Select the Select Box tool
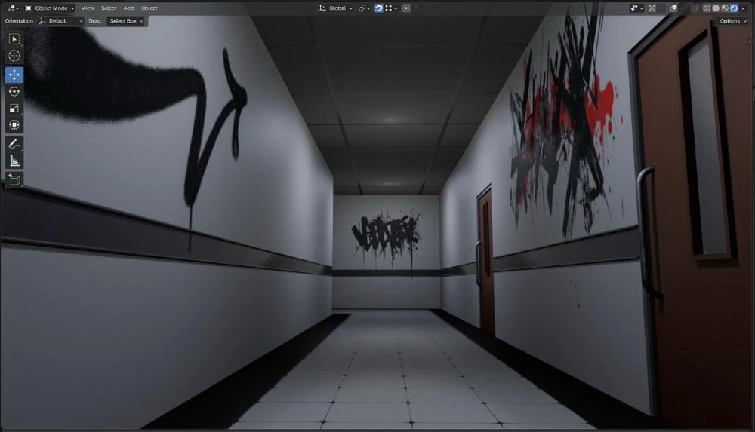The image size is (755, 432). coord(14,39)
